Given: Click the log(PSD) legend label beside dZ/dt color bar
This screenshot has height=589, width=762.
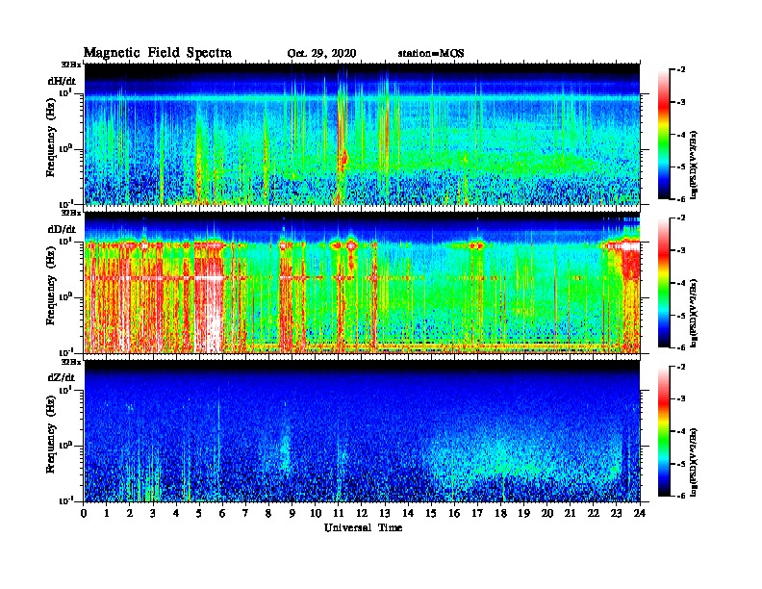Looking at the screenshot, I should pyautogui.click(x=695, y=462).
